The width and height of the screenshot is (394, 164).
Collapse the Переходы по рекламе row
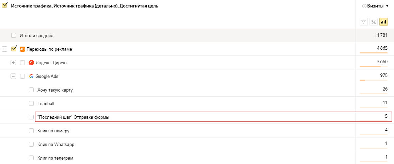coord(4,49)
